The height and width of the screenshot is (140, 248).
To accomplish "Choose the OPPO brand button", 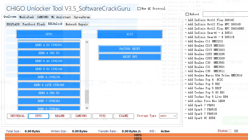I will point(38,116).
